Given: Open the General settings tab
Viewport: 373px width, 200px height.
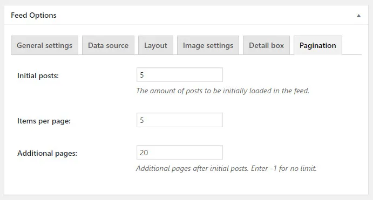Looking at the screenshot, I should coord(44,45).
